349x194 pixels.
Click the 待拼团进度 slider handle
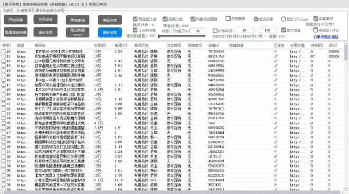159,36
